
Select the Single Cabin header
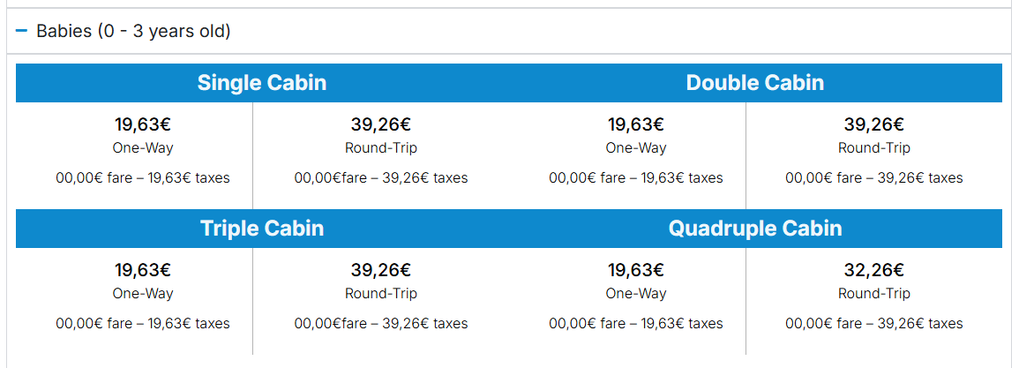[x=262, y=83]
